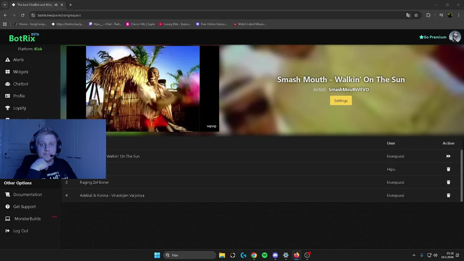
Task: Delete the song requested by Hipu
Action: pos(448,169)
